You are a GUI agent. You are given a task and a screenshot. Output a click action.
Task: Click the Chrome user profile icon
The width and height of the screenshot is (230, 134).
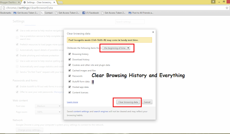[x=213, y=1]
